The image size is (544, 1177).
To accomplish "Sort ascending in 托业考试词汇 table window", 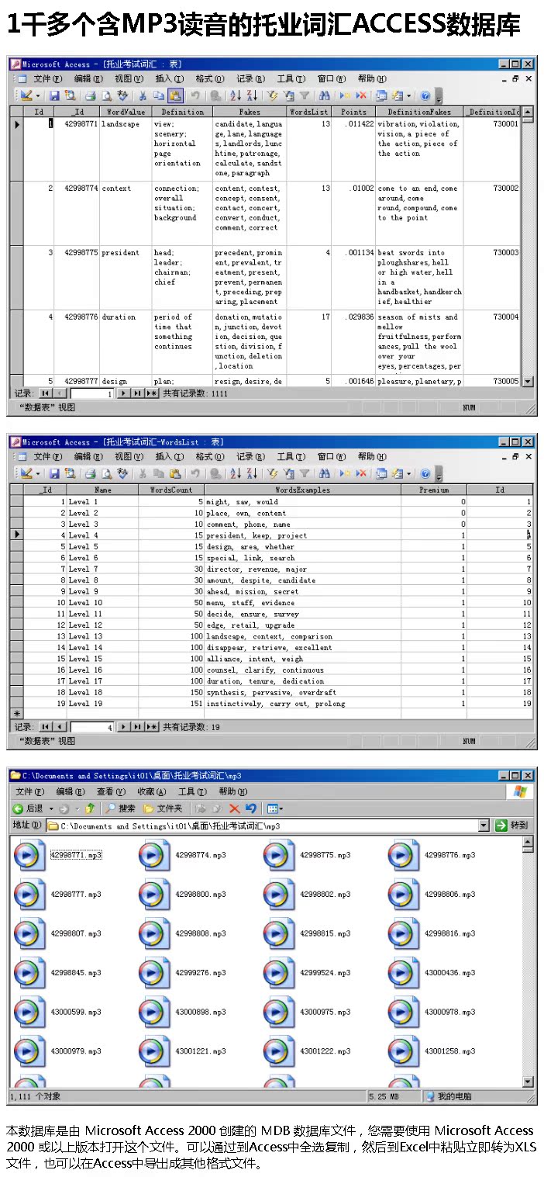I will [x=236, y=95].
